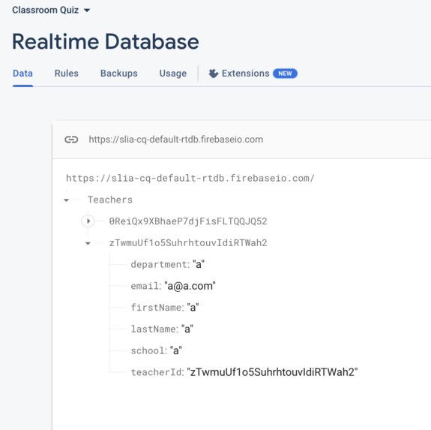
Task: Open the Extensions tab
Action: click(245, 74)
